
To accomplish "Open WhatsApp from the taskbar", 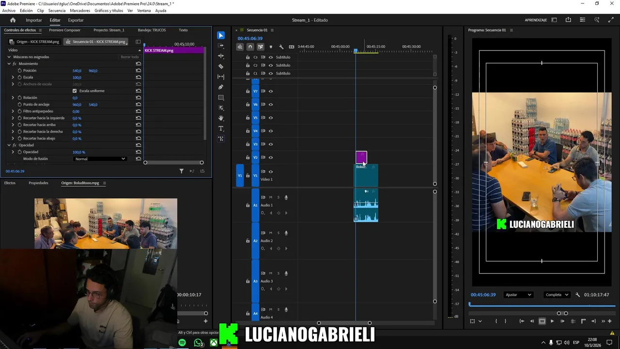I will [x=198, y=343].
